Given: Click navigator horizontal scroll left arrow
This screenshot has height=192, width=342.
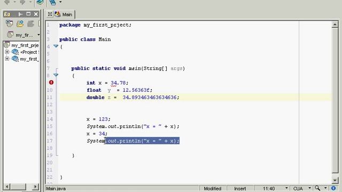Looking at the screenshot, I should pyautogui.click(x=7, y=187).
